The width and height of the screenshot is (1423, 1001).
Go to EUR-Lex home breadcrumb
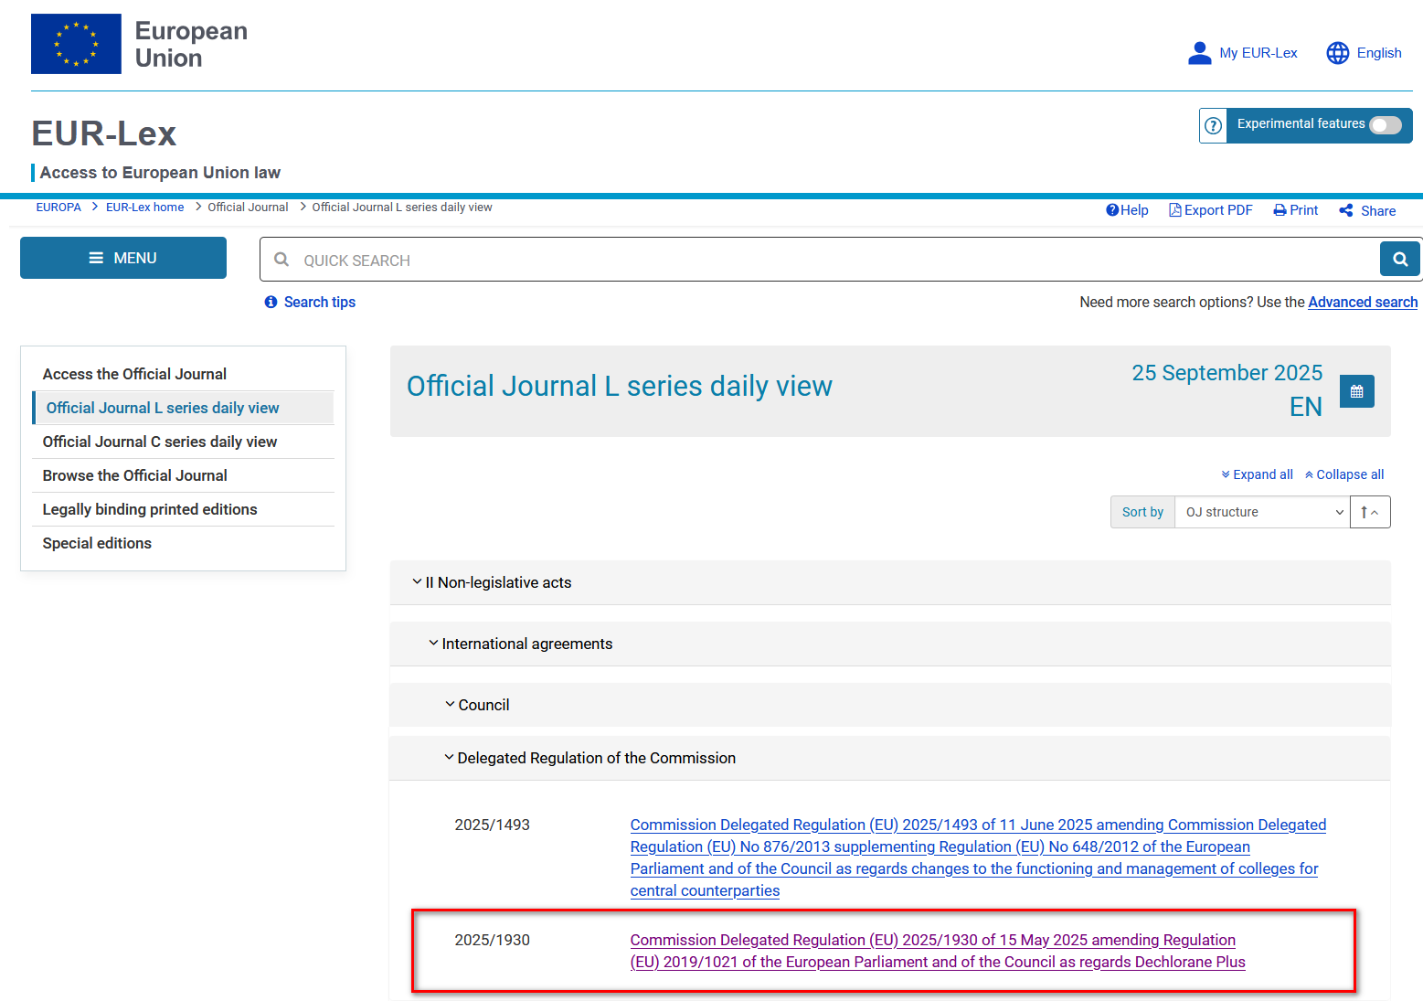(144, 208)
